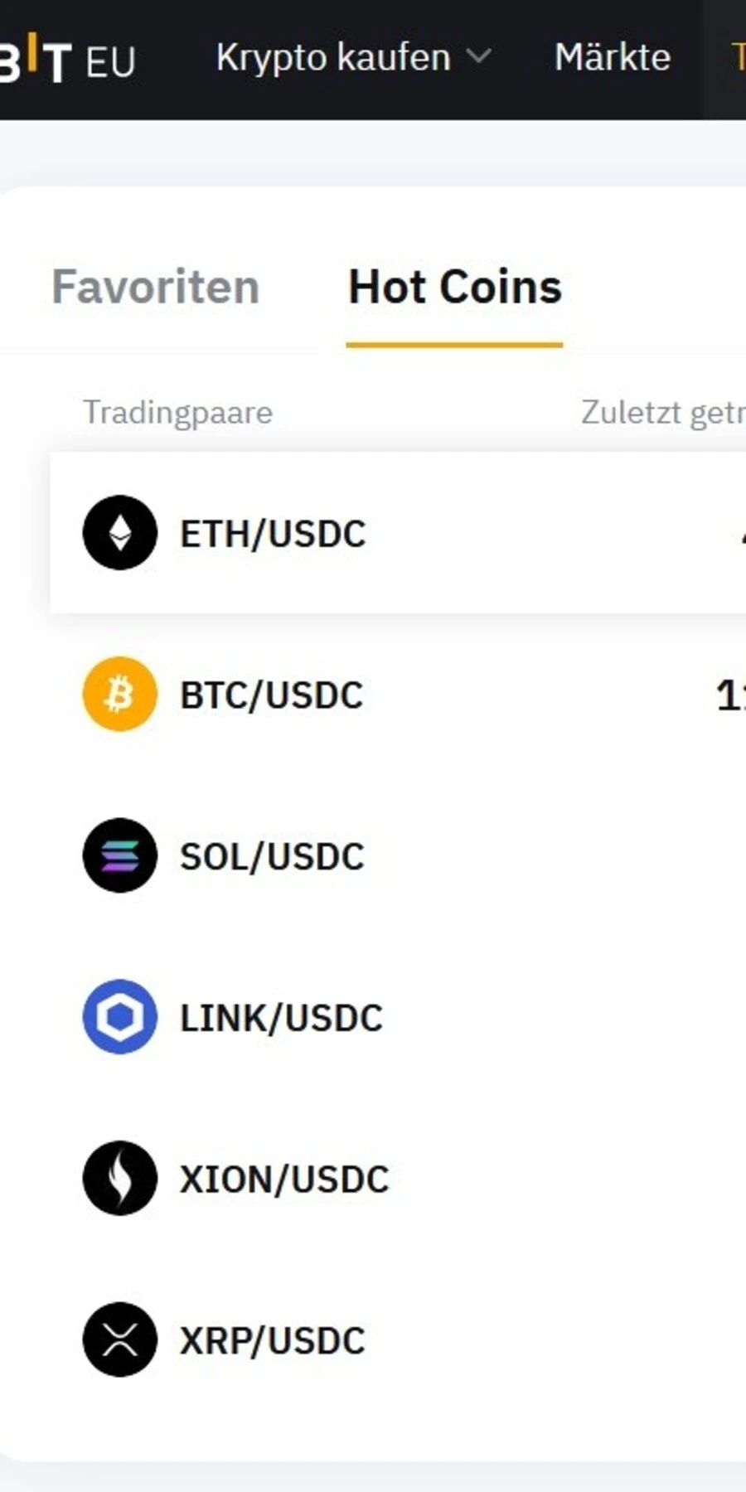Select the Hot Coins tab

(455, 286)
